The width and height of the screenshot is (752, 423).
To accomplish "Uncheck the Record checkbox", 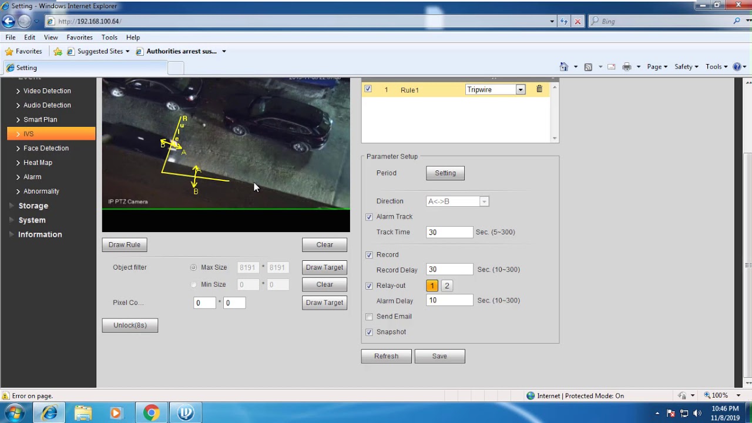I will click(369, 255).
